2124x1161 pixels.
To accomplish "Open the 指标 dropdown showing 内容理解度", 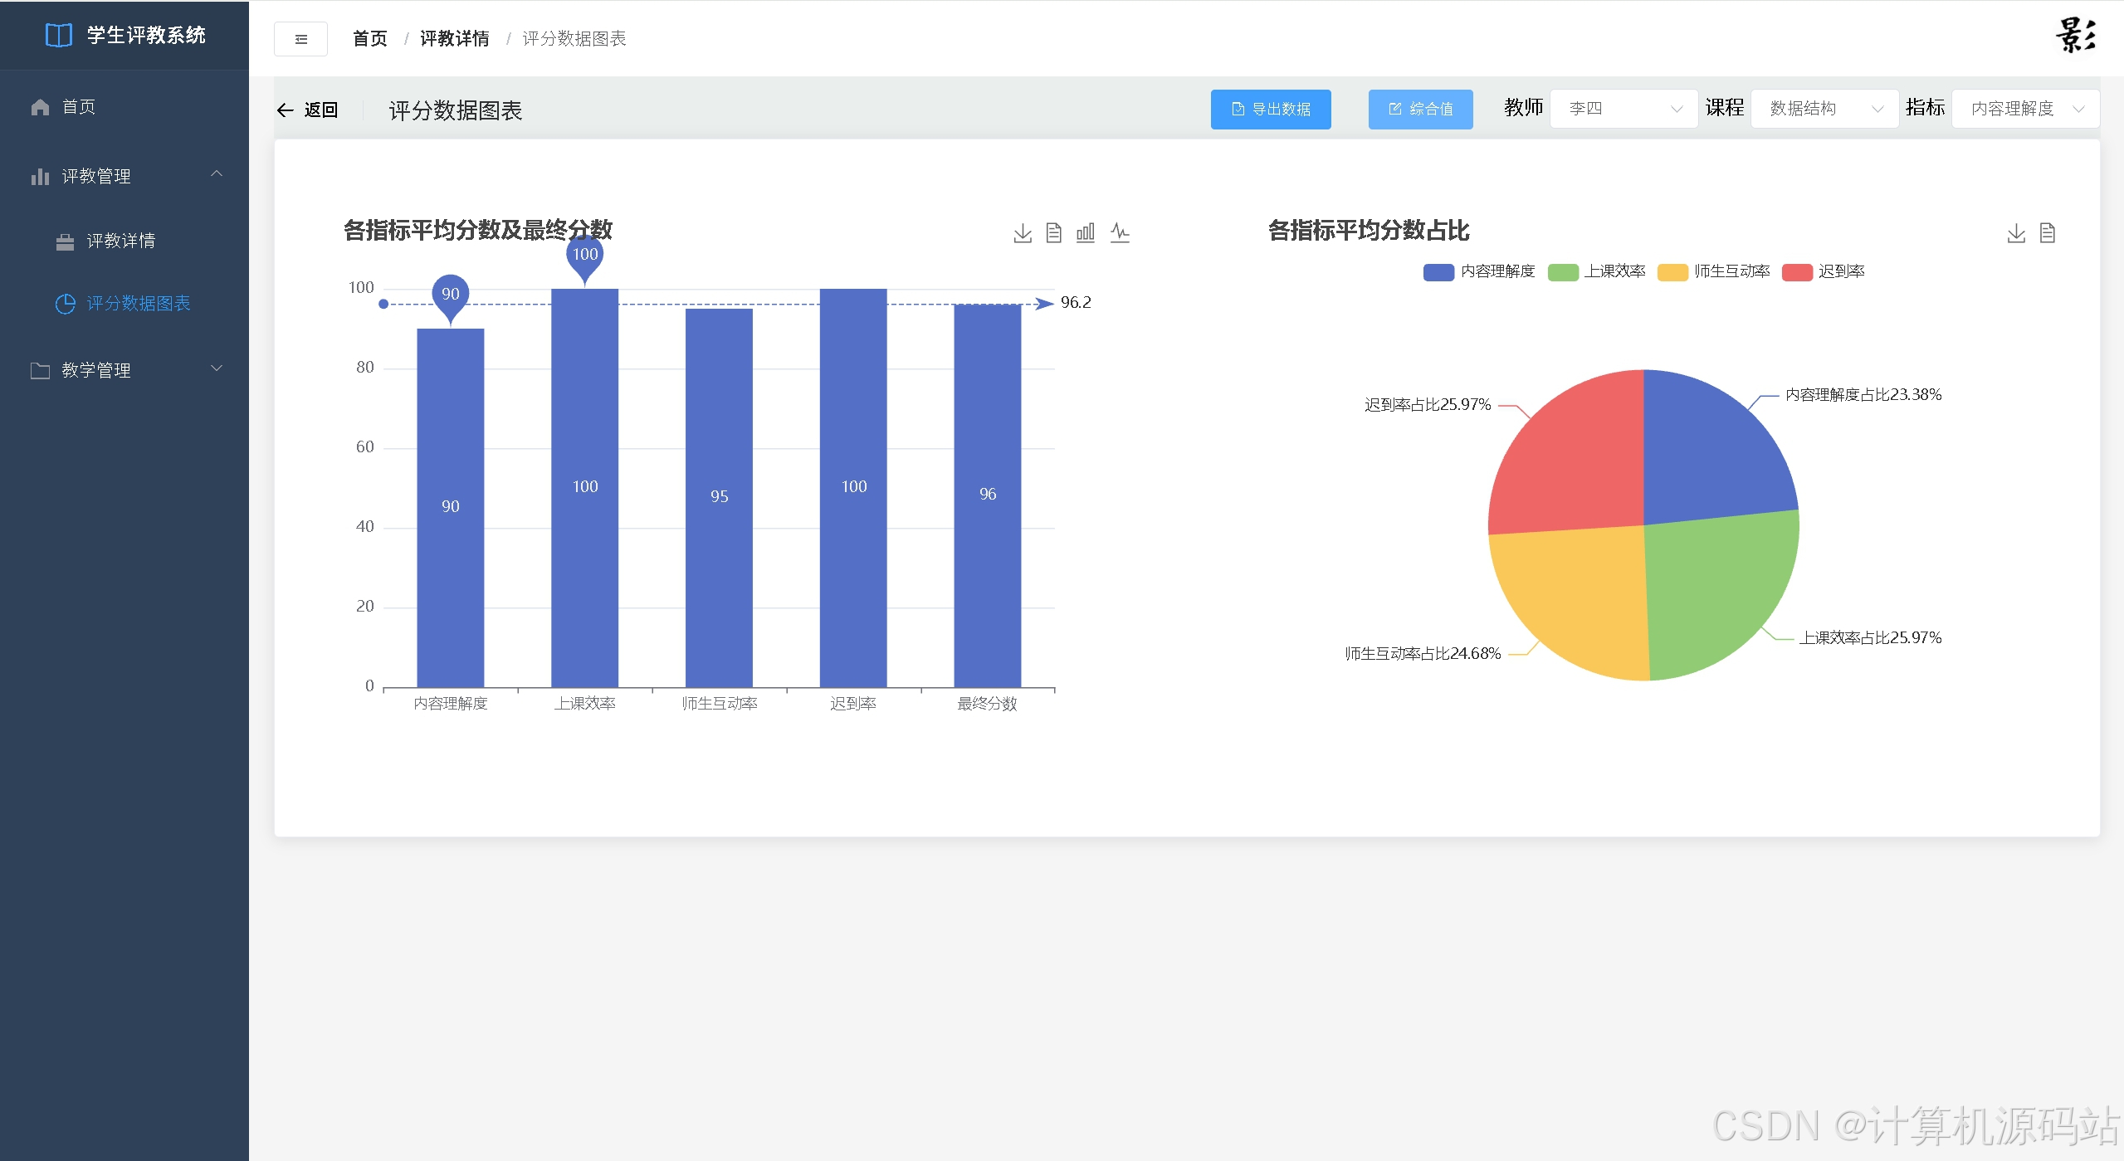I will coord(2026,109).
